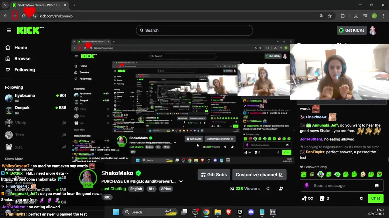The height and width of the screenshot is (218, 389).
Task: Click the site information icon
Action: coord(34,16)
